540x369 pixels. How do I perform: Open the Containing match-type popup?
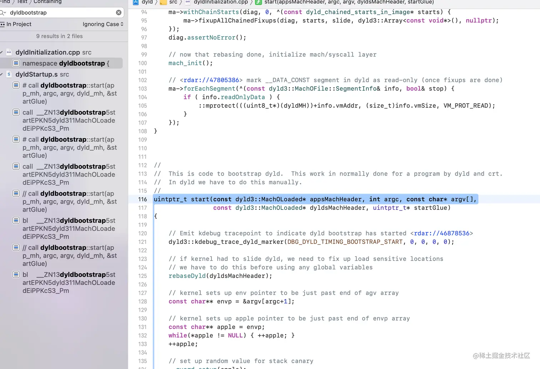(x=47, y=2)
